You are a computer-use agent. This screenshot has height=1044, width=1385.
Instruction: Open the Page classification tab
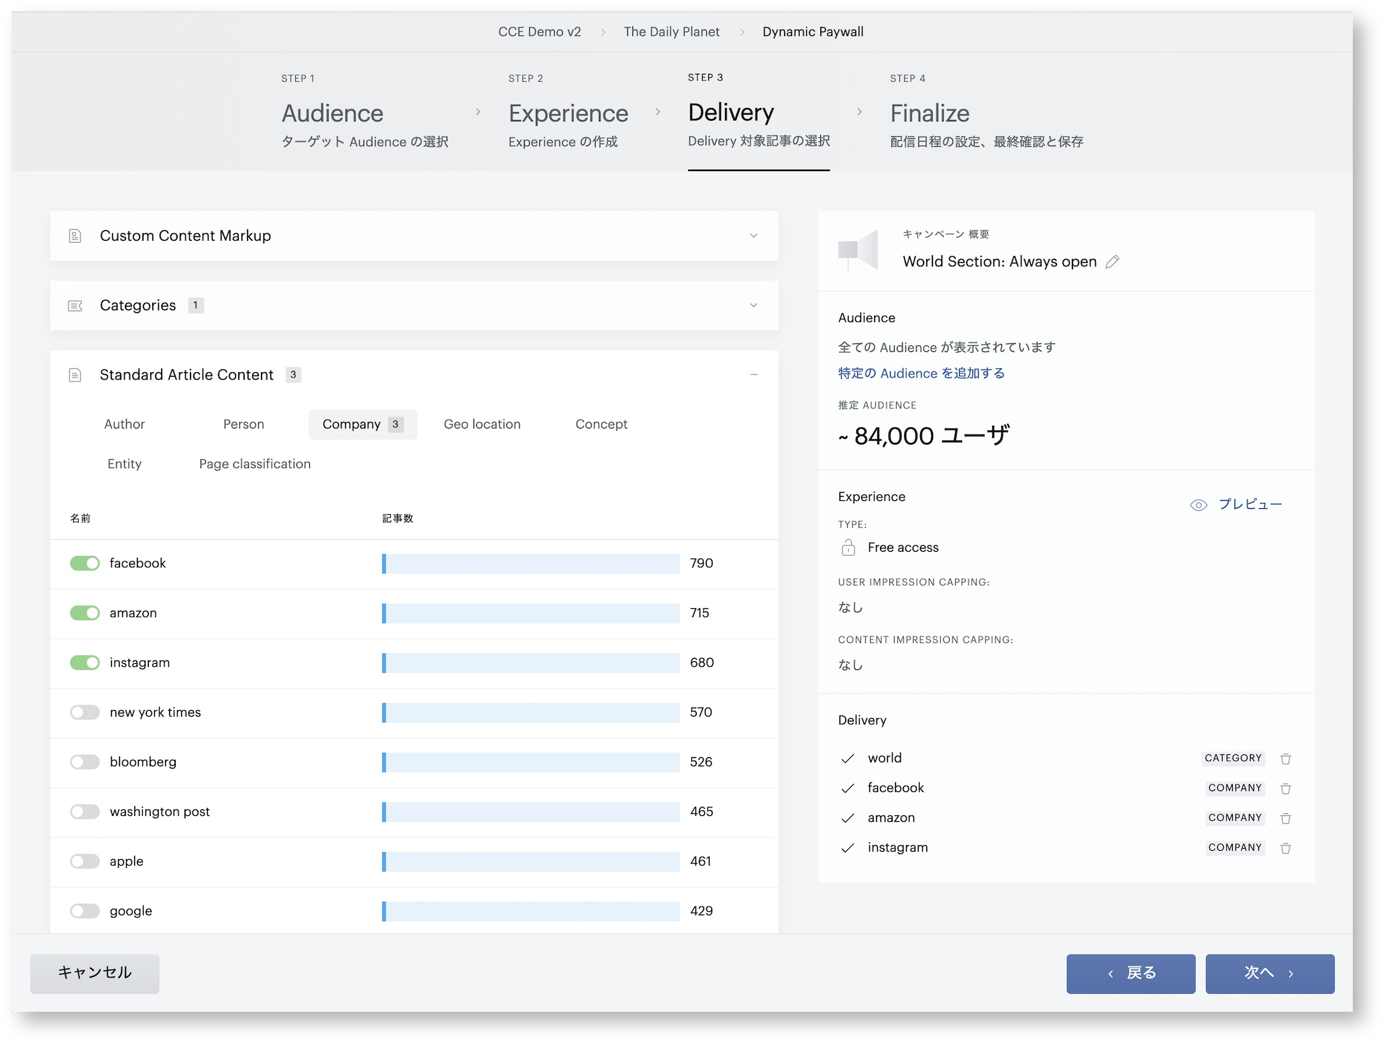[254, 464]
